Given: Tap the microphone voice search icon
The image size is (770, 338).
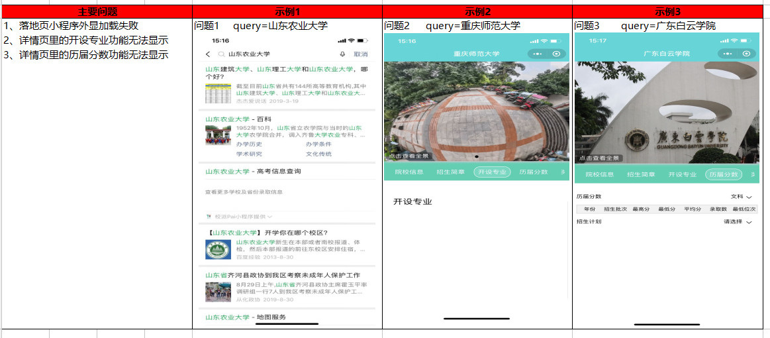Looking at the screenshot, I should [342, 54].
